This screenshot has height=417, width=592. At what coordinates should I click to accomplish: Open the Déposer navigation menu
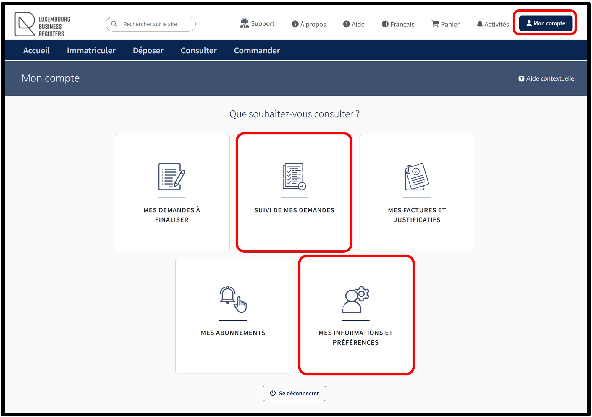click(148, 51)
